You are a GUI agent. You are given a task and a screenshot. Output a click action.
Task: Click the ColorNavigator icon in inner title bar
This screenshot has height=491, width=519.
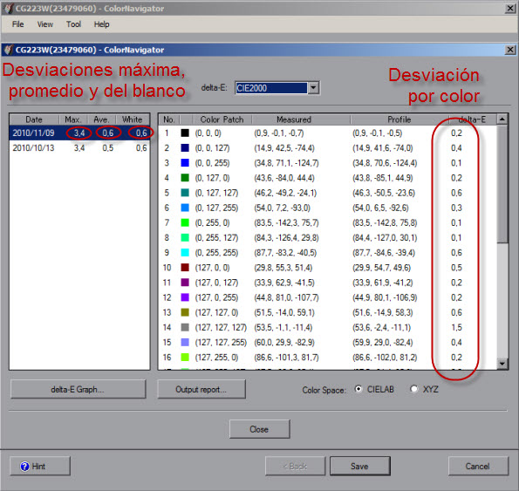click(9, 50)
